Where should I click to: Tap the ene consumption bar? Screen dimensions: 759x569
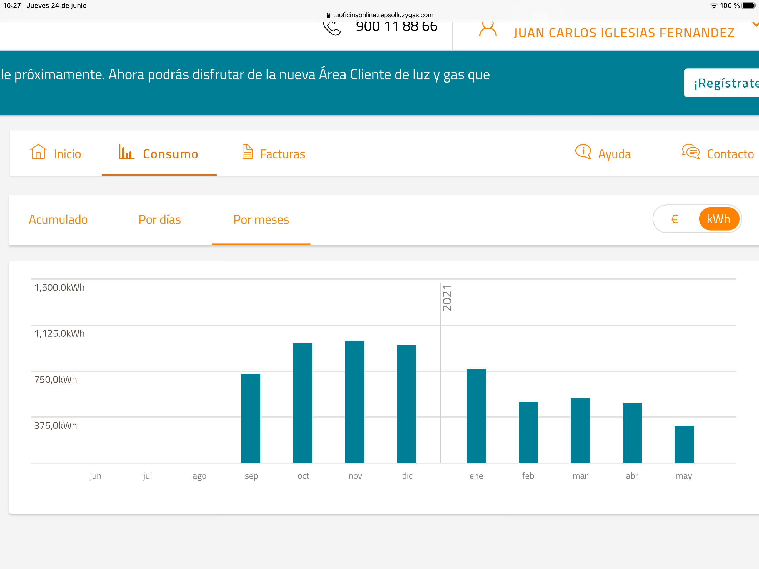pyautogui.click(x=476, y=416)
